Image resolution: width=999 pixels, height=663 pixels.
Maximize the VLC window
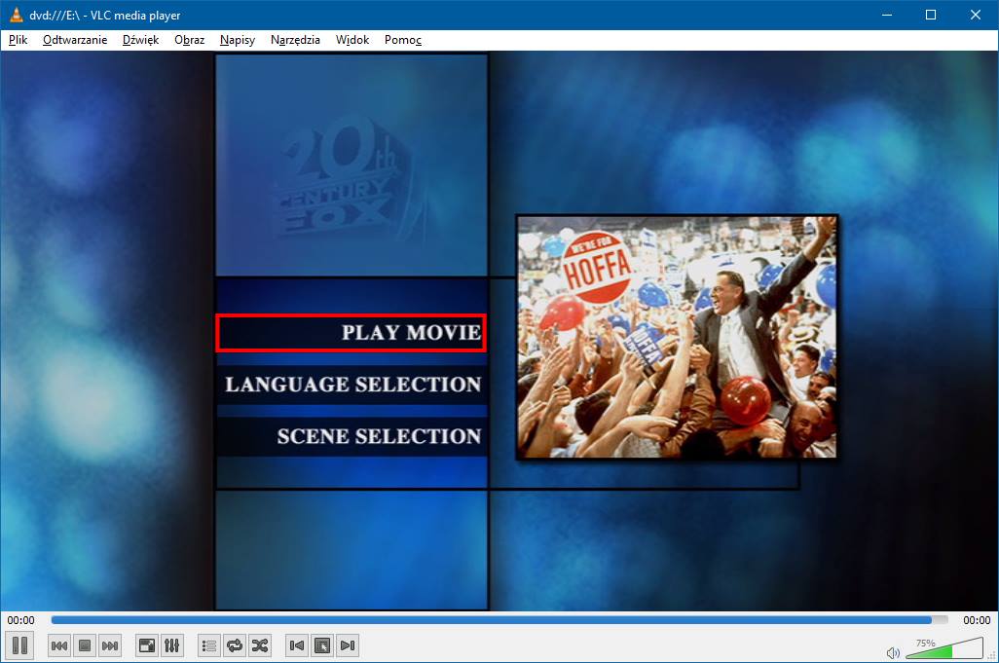pos(931,15)
